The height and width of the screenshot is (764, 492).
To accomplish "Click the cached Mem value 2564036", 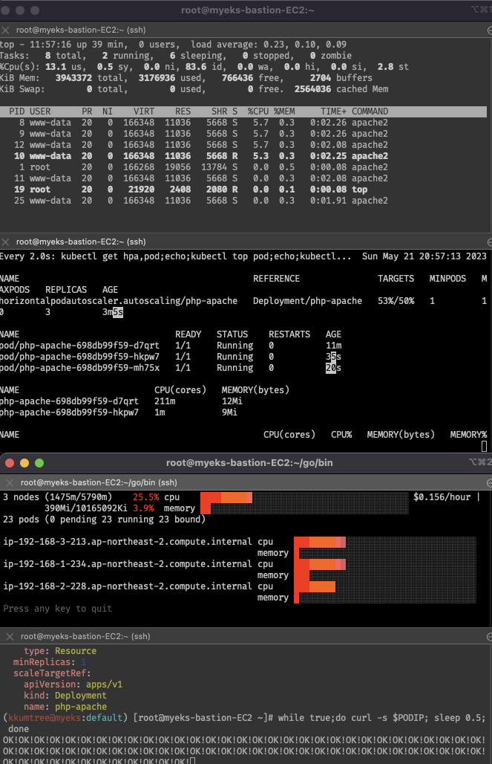I will click(313, 89).
